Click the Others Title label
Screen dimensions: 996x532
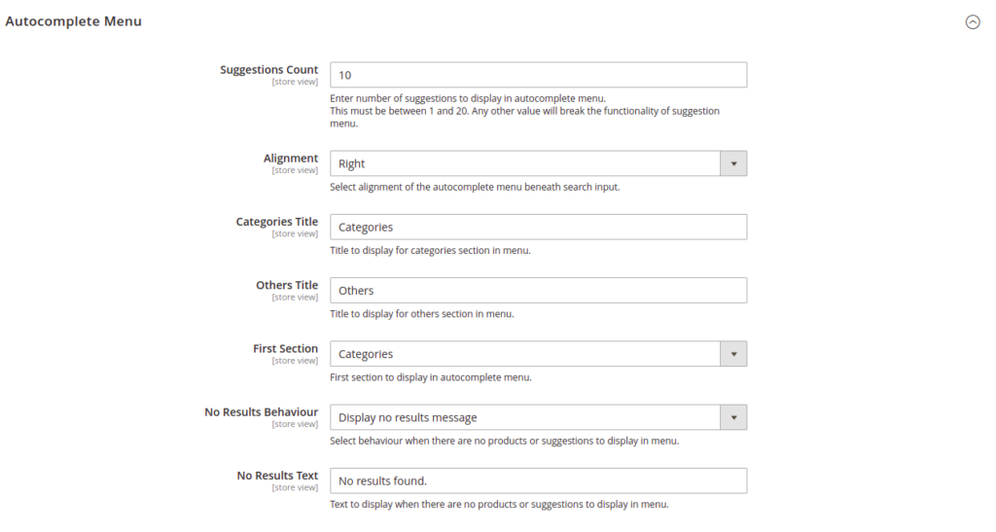coord(287,285)
